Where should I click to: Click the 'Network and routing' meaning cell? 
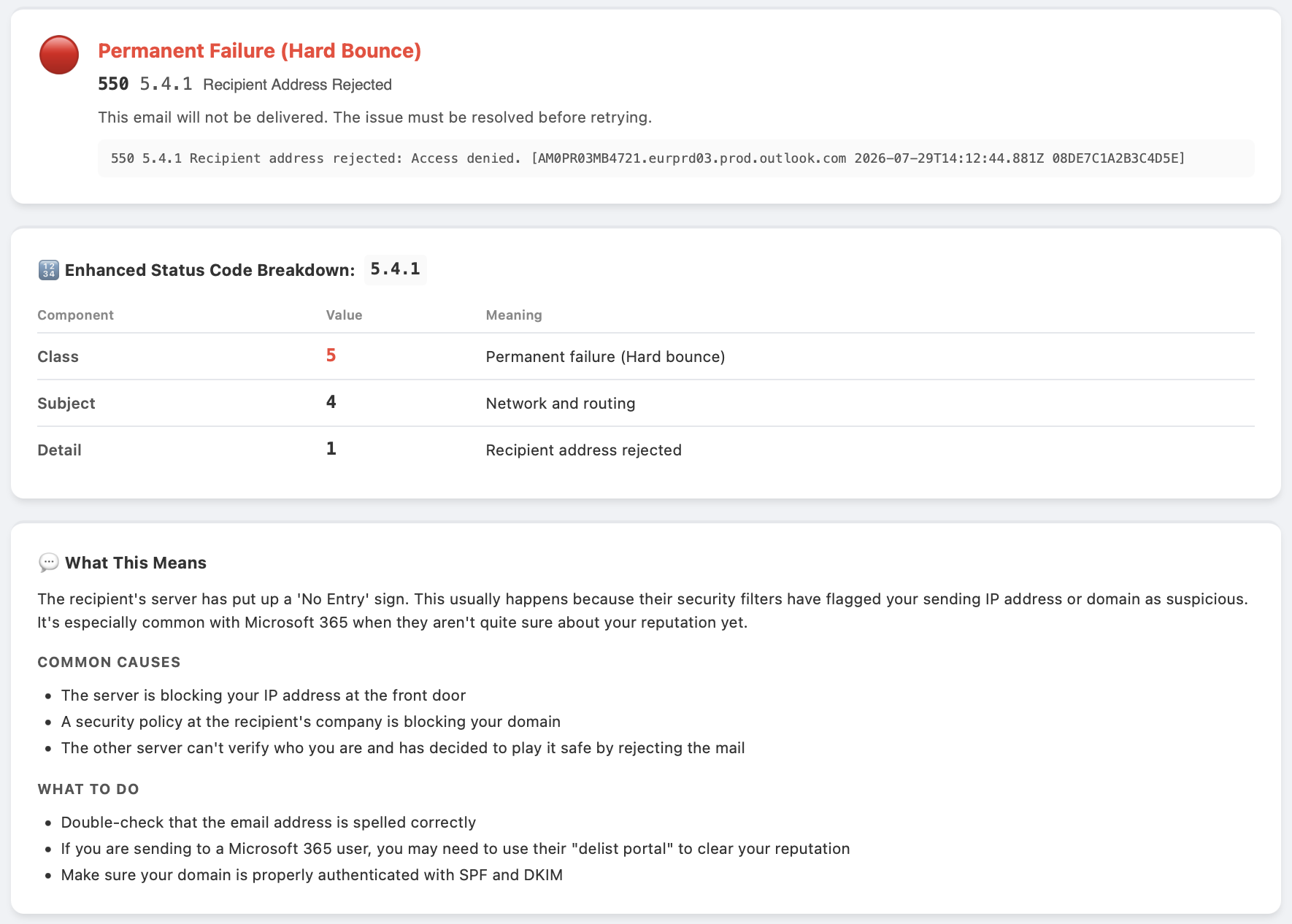coord(560,404)
